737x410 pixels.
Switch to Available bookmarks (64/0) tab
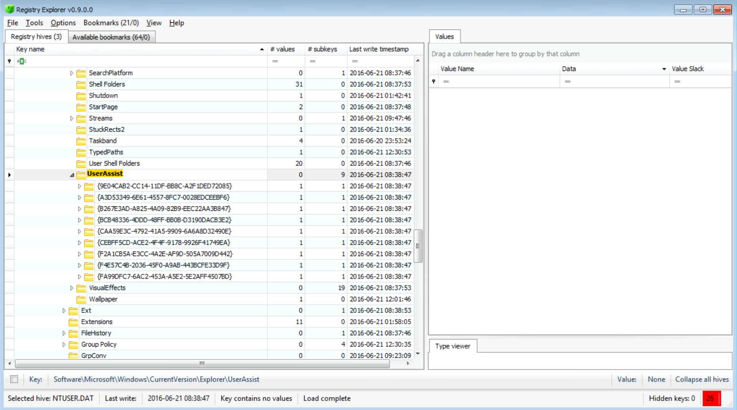click(x=111, y=37)
